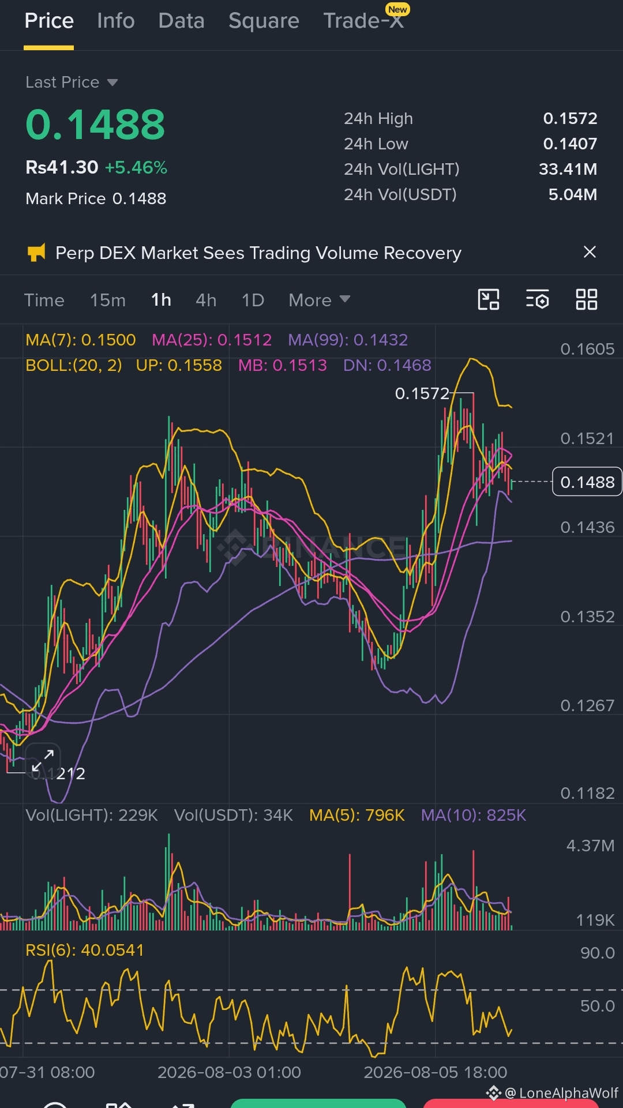The width and height of the screenshot is (623, 1108).
Task: Open the four-square grid layout icon
Action: coord(587,300)
